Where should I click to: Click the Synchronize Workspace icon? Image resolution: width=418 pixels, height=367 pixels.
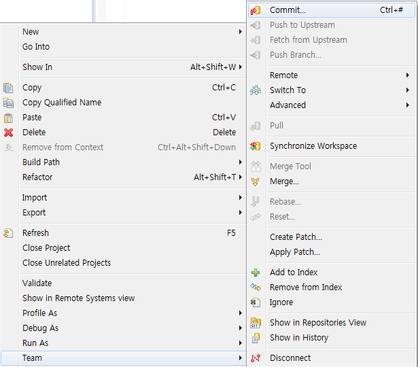click(256, 146)
